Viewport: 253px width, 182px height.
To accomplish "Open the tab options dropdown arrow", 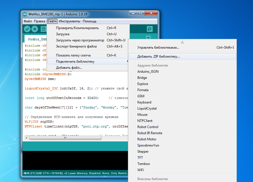I will (x=148, y=37).
